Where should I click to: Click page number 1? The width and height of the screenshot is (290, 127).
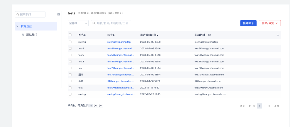pos(259,106)
